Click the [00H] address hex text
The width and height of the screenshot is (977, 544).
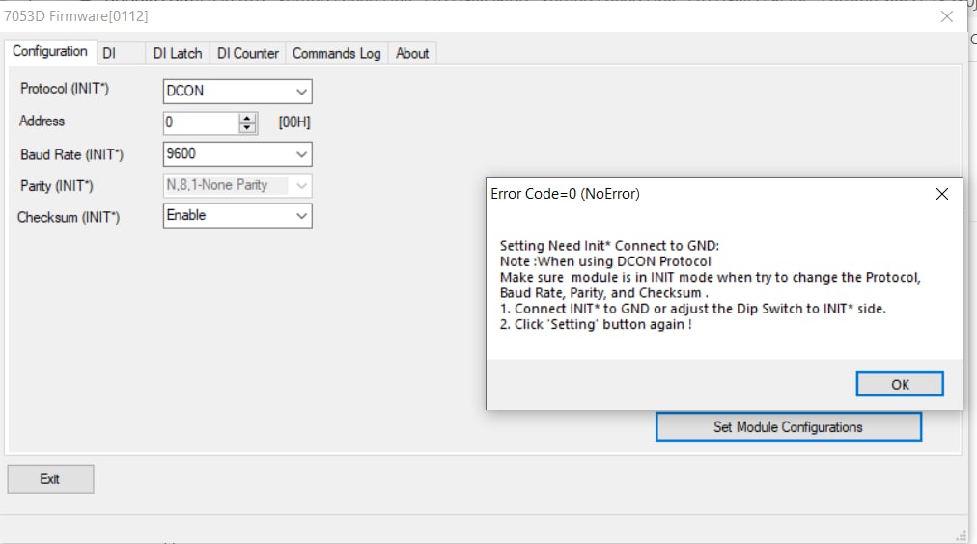pos(294,122)
